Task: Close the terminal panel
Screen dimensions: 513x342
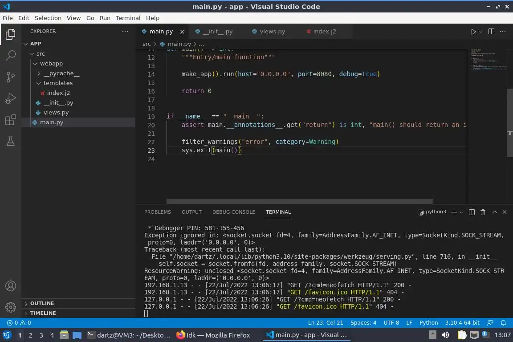Action: point(505,212)
